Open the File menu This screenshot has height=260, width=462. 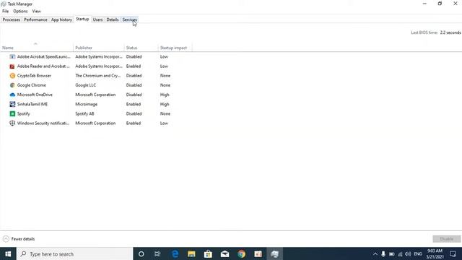pyautogui.click(x=5, y=12)
